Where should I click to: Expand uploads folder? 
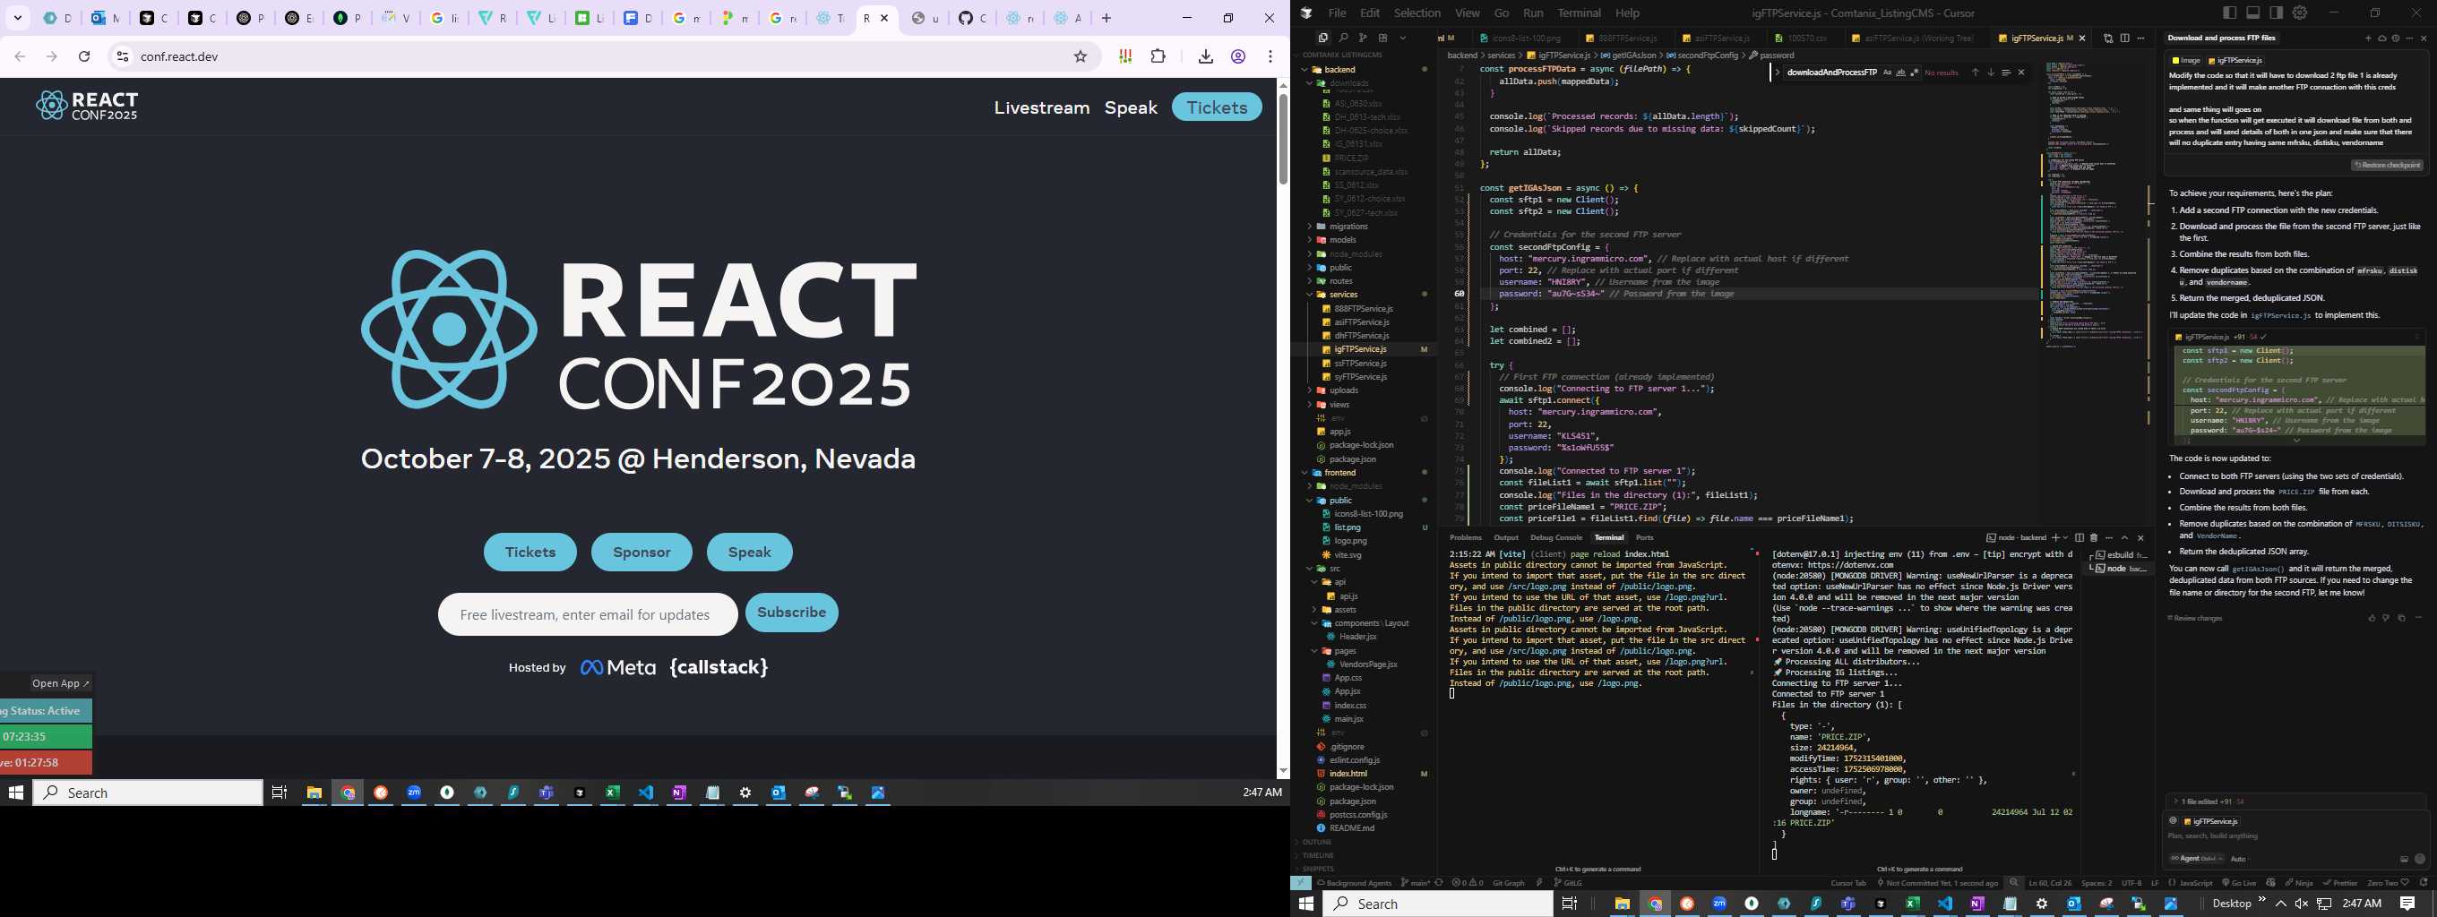pyautogui.click(x=1343, y=390)
